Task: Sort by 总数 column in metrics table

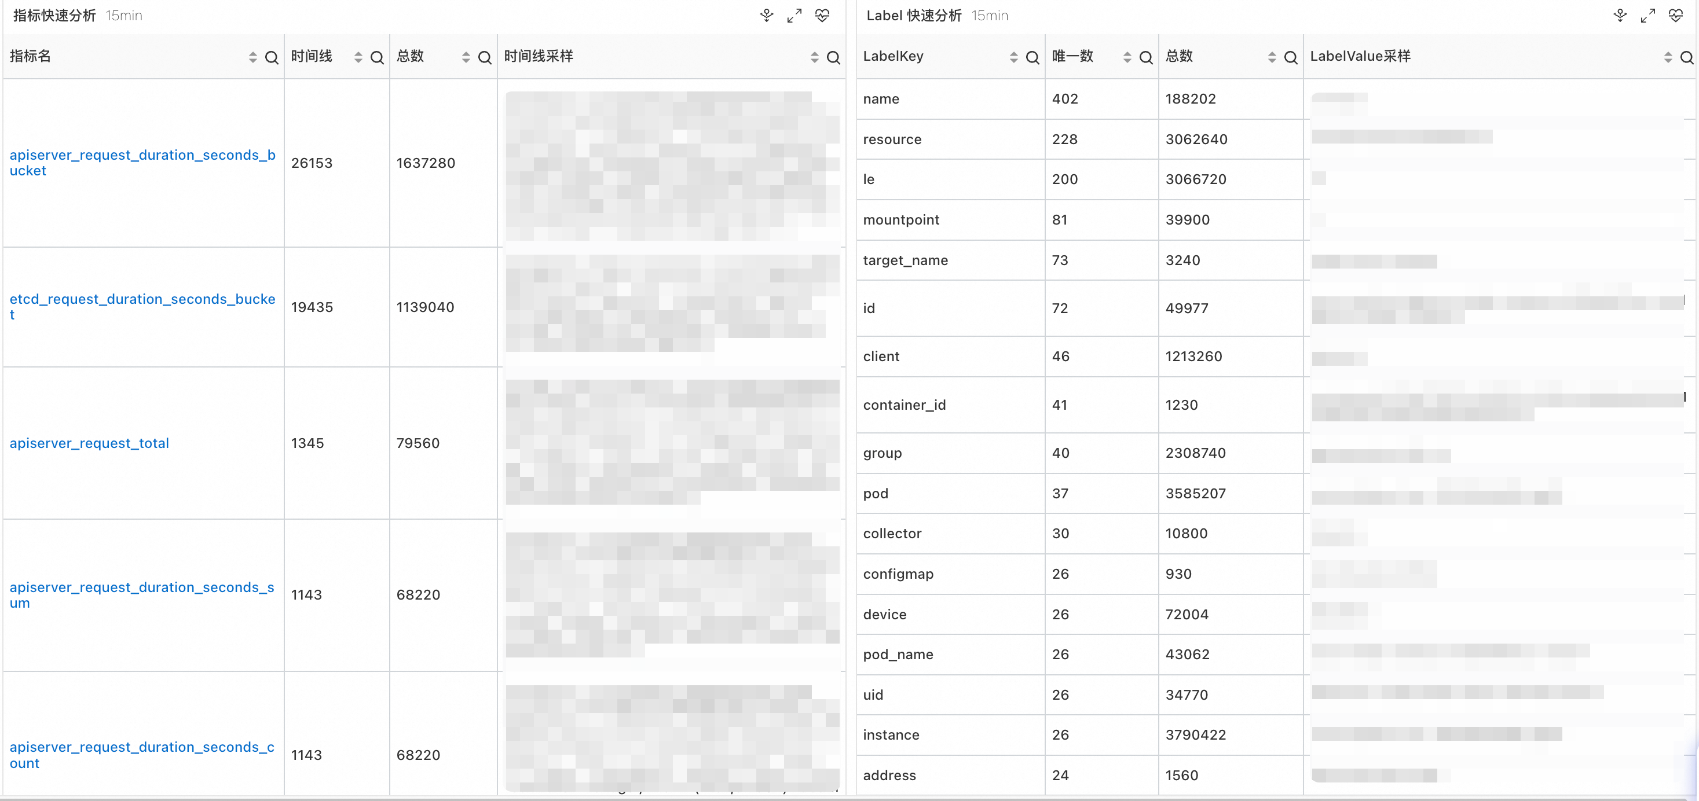Action: (x=466, y=58)
